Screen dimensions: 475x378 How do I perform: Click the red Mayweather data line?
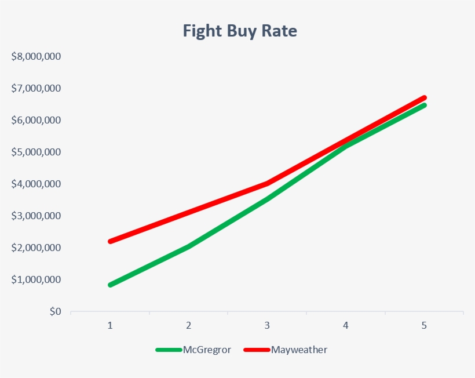pos(189,212)
